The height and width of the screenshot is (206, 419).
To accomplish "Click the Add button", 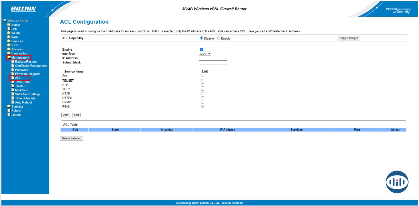I will (x=66, y=115).
